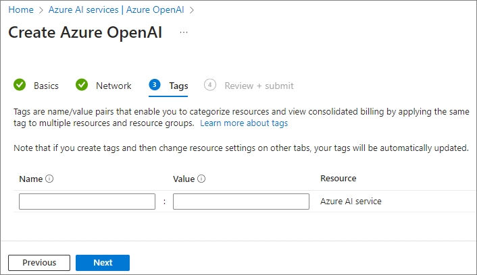Screen dimensions: 477x275
Task: Click the Create Azure OpenAI title
Action: pyautogui.click(x=85, y=32)
